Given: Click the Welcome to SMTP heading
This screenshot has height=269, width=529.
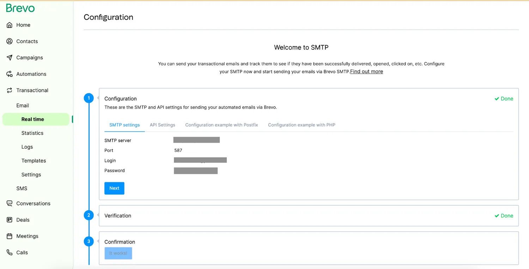Looking at the screenshot, I should [x=301, y=47].
